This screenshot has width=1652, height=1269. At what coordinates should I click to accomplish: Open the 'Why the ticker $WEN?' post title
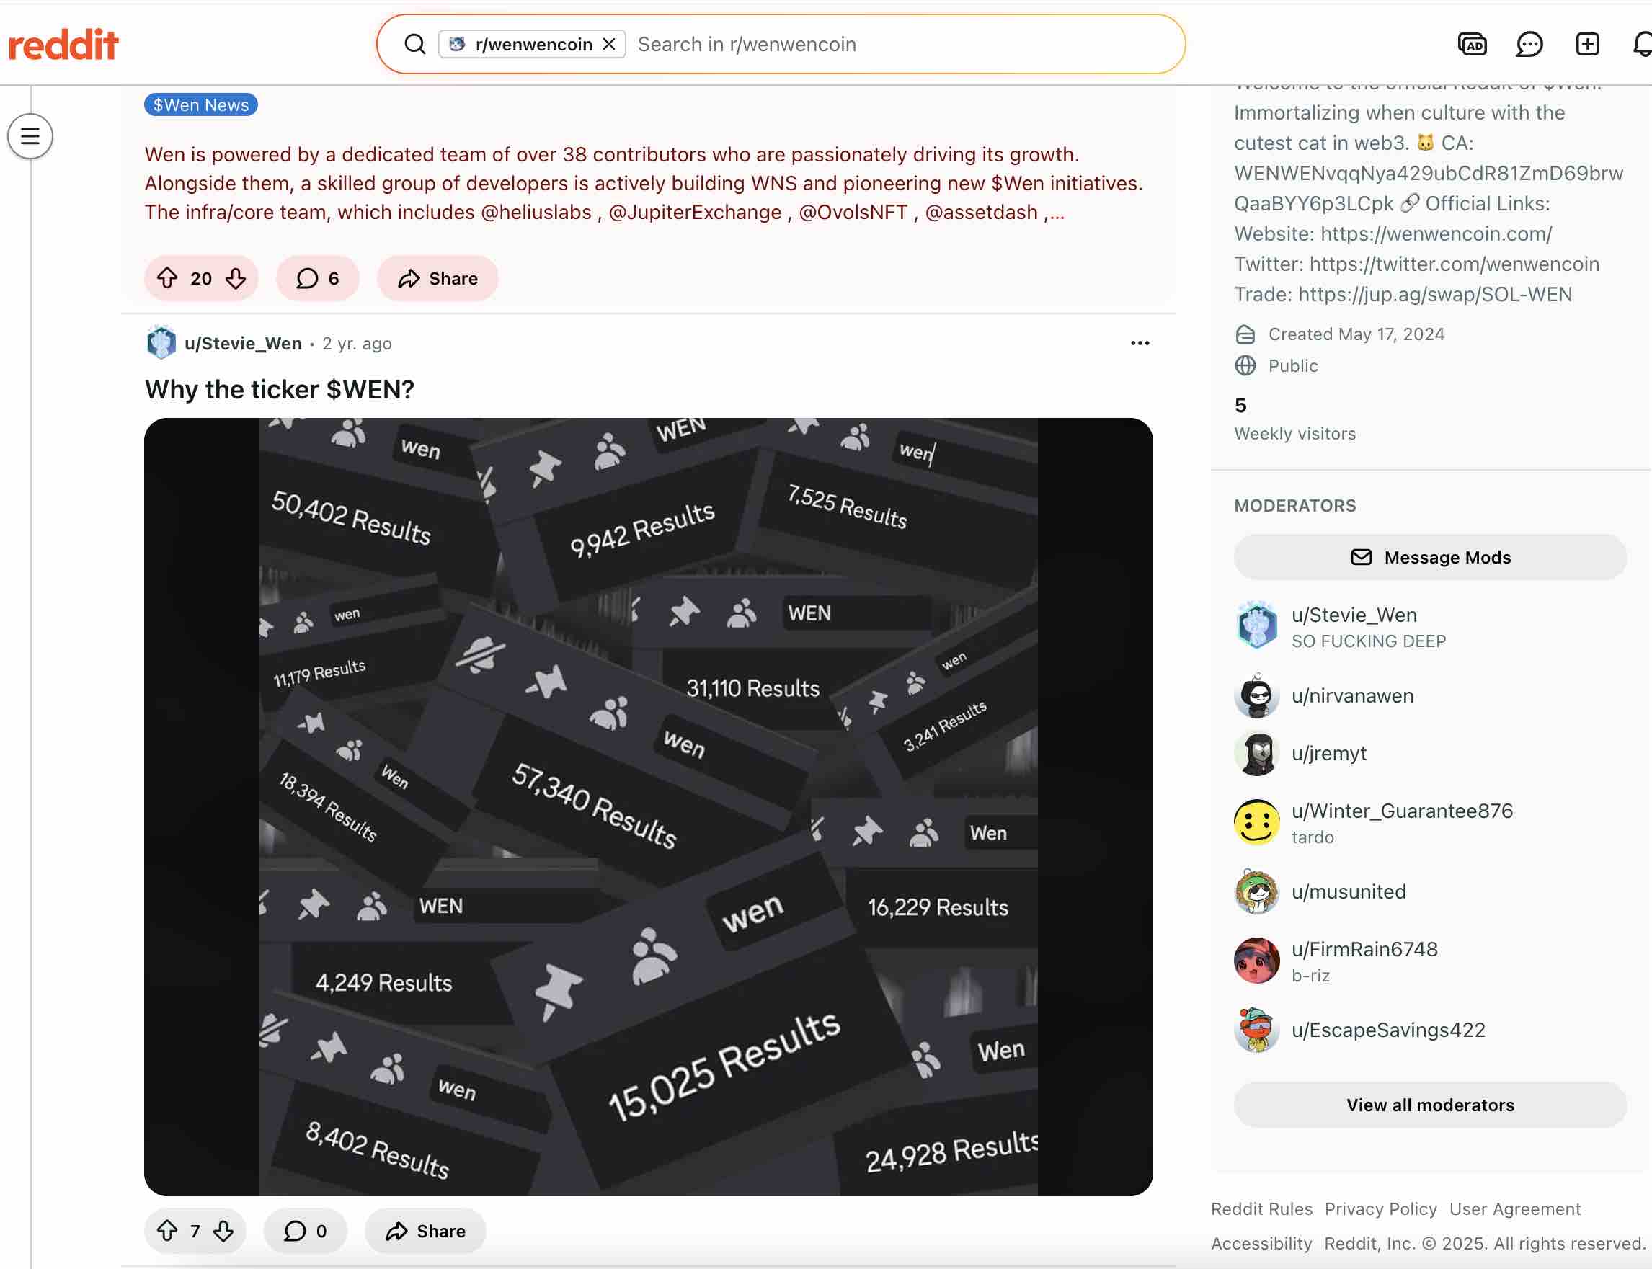click(280, 390)
